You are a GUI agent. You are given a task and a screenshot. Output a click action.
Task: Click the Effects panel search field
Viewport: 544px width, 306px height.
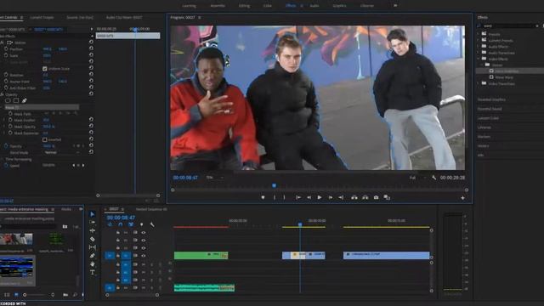[509, 25]
